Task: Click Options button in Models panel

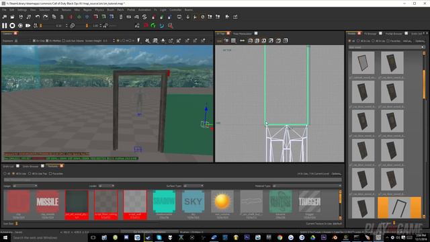Action: 420,41
